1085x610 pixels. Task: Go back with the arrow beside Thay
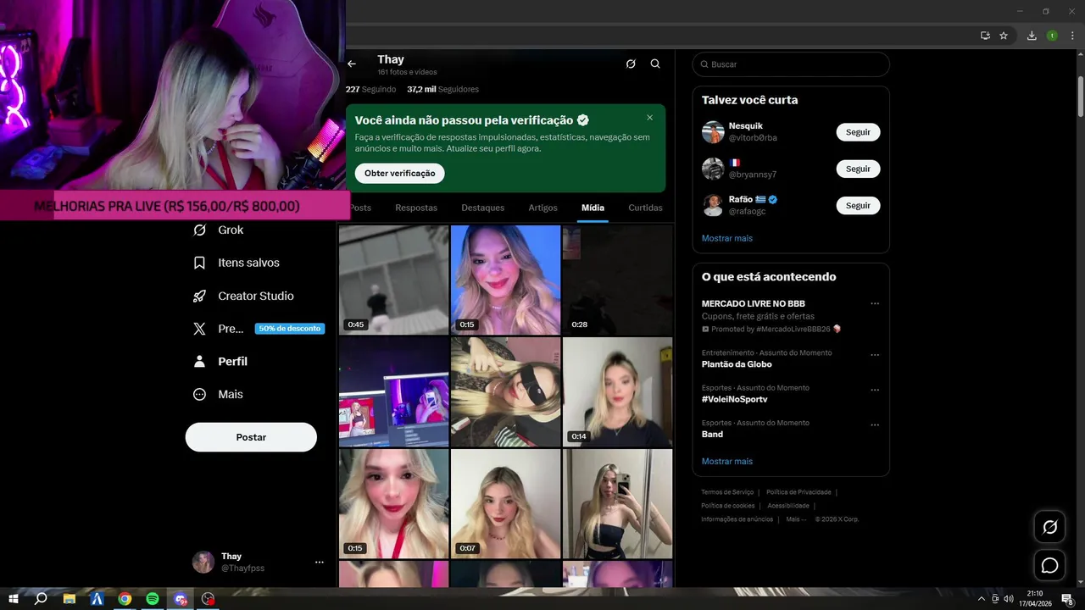point(352,64)
